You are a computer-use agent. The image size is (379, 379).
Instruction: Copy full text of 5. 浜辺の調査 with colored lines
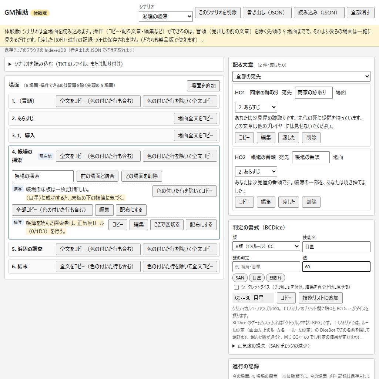click(98, 249)
